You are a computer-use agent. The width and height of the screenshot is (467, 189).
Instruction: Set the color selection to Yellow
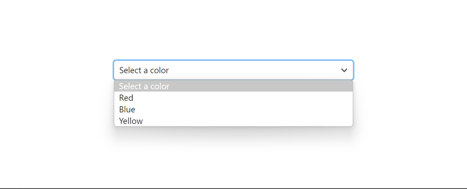click(233, 121)
